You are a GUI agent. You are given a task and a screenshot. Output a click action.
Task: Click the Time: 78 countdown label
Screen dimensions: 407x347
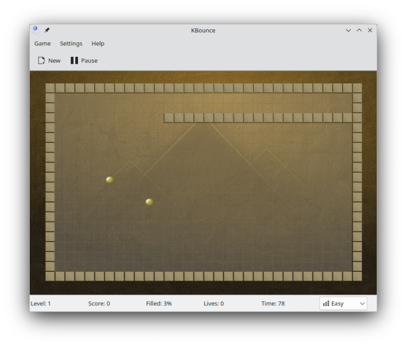point(273,304)
